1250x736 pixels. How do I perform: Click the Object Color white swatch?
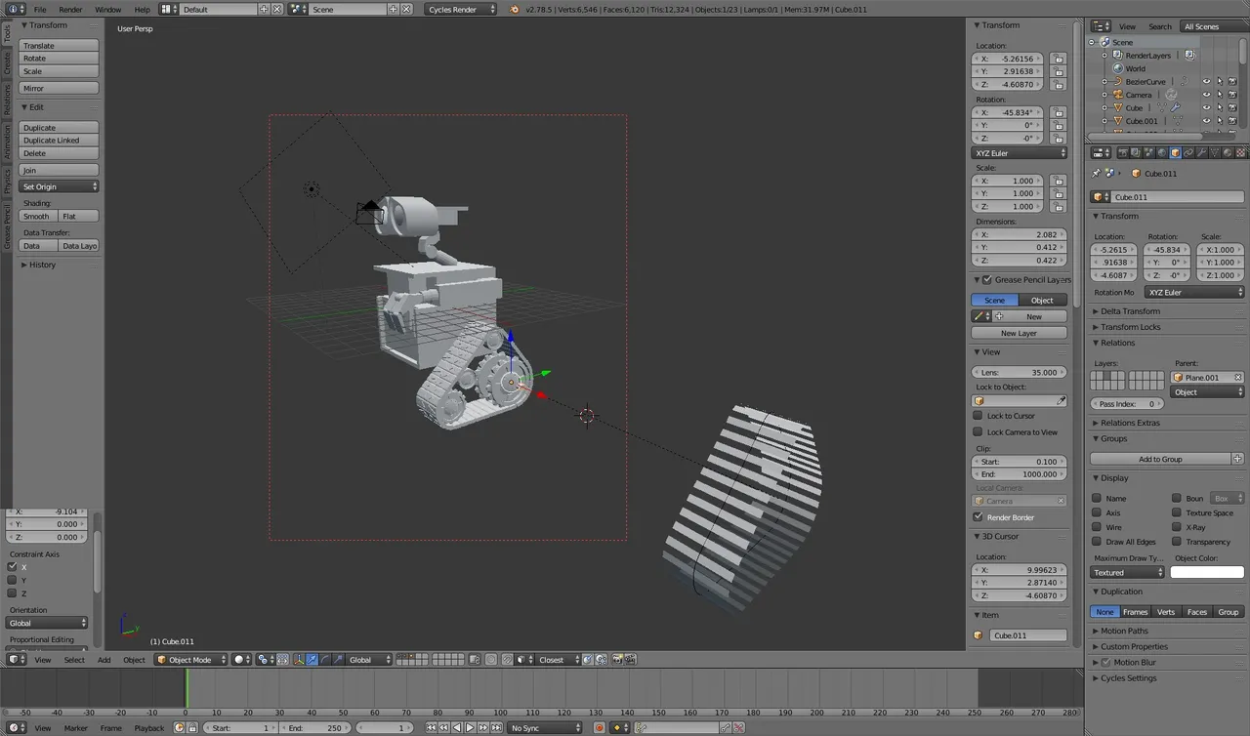[x=1207, y=573]
